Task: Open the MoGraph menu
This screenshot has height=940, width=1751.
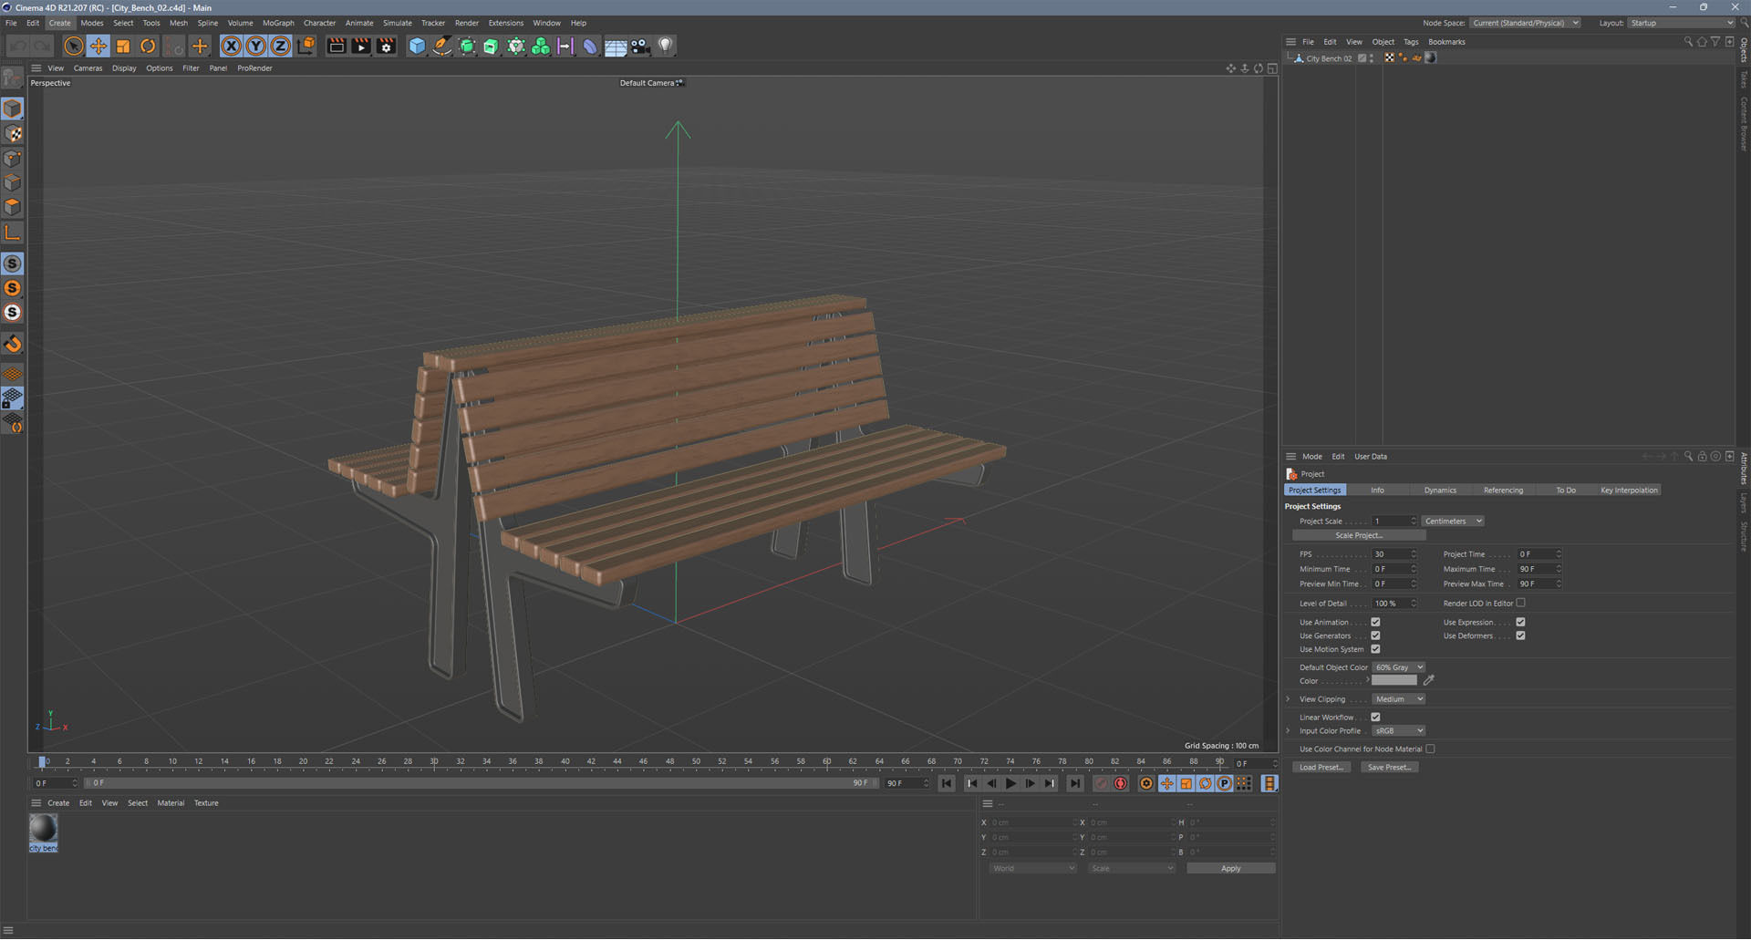Action: tap(278, 23)
